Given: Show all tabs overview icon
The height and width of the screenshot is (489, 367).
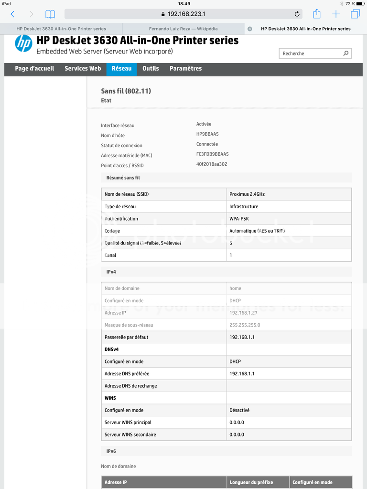Looking at the screenshot, I should click(x=356, y=14).
